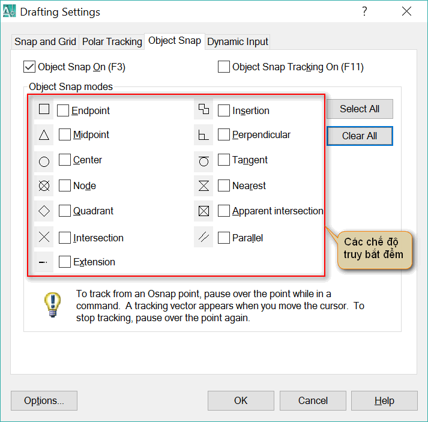Viewport: 428px width, 422px height.
Task: Disable Object Snap On (F3) checkbox
Action: (x=29, y=67)
